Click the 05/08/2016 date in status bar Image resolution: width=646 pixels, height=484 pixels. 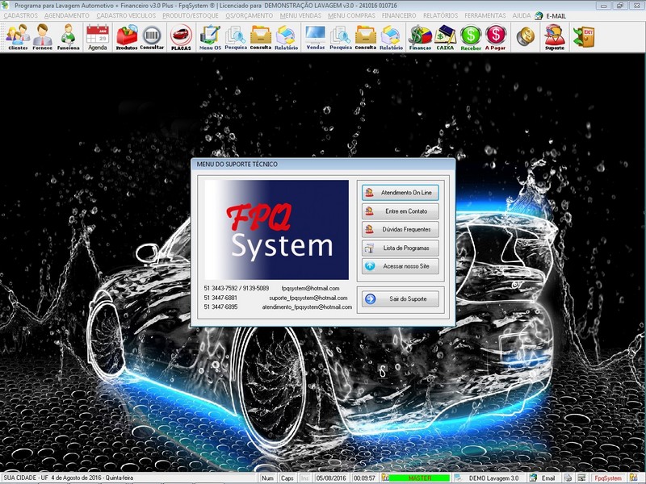click(331, 478)
